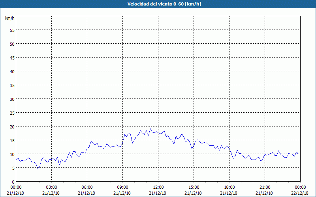Click the 18:00 time label on the x-axis
This screenshot has width=316, height=197.
pos(229,188)
